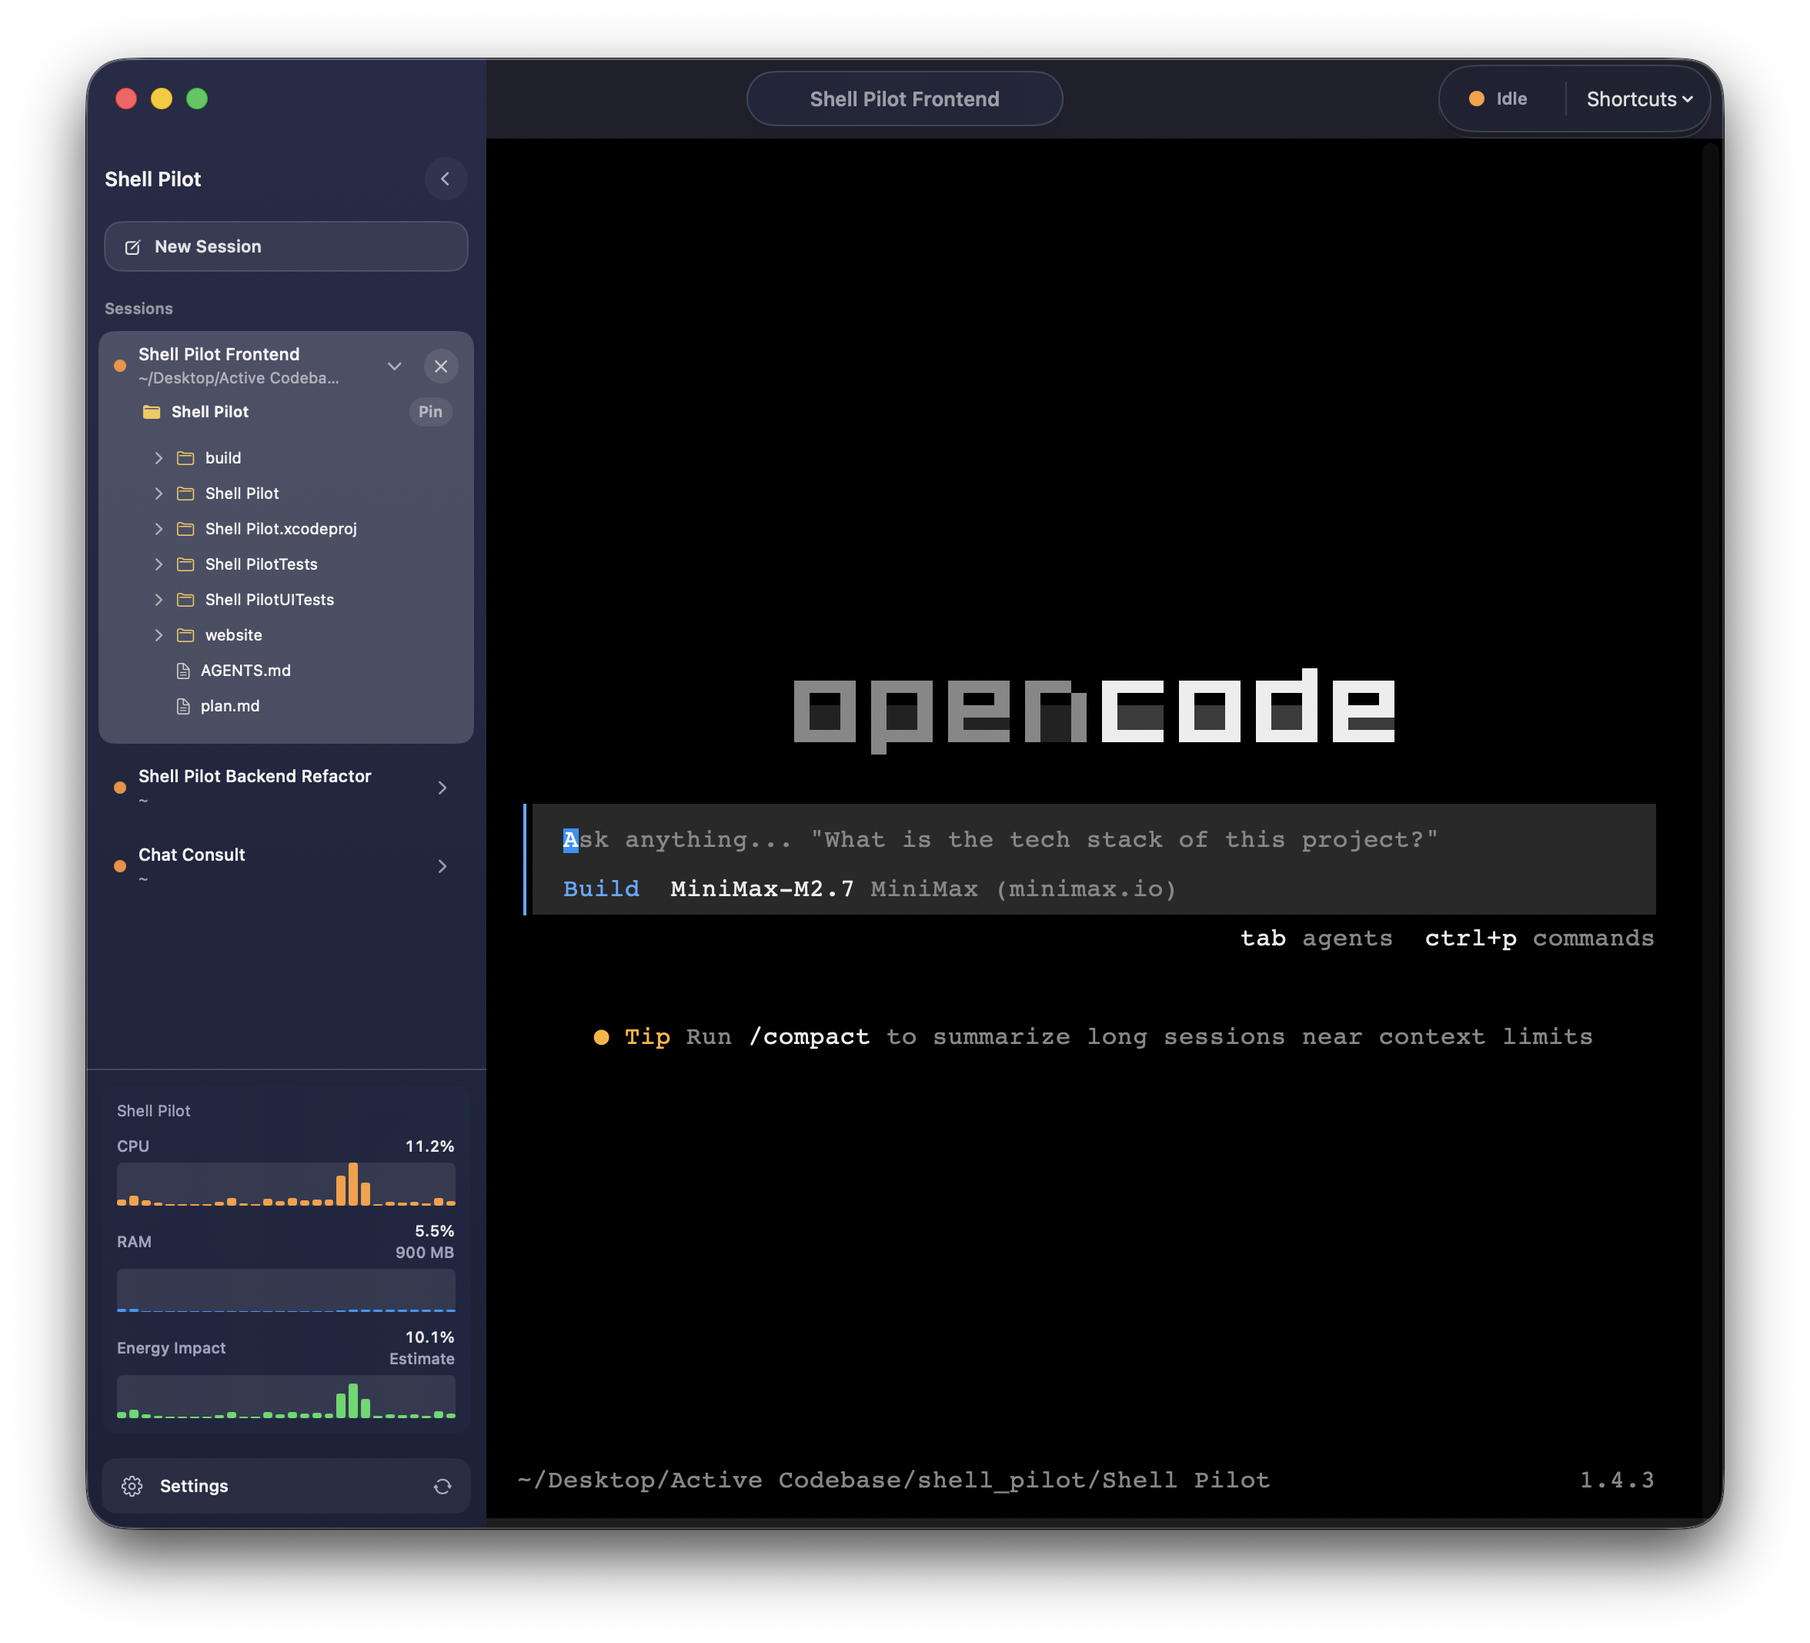Click the tab agents hint
This screenshot has height=1643, width=1810.
[x=1316, y=938]
